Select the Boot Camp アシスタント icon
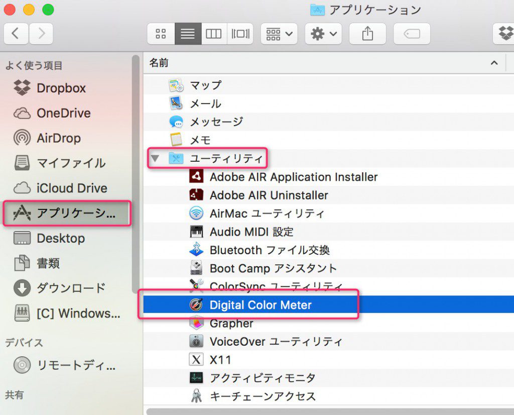The height and width of the screenshot is (415, 514). pyautogui.click(x=196, y=268)
